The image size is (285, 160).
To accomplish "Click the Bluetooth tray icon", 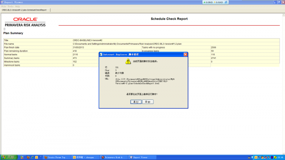I will 272,157.
